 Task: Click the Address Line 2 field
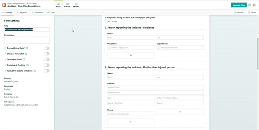pos(155,93)
